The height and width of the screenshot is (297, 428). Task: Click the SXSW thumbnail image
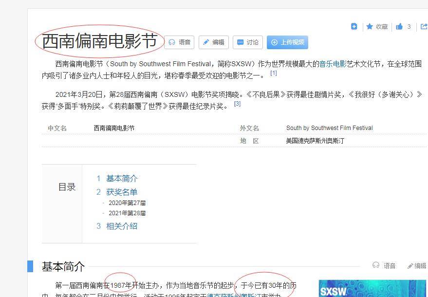click(x=372, y=289)
